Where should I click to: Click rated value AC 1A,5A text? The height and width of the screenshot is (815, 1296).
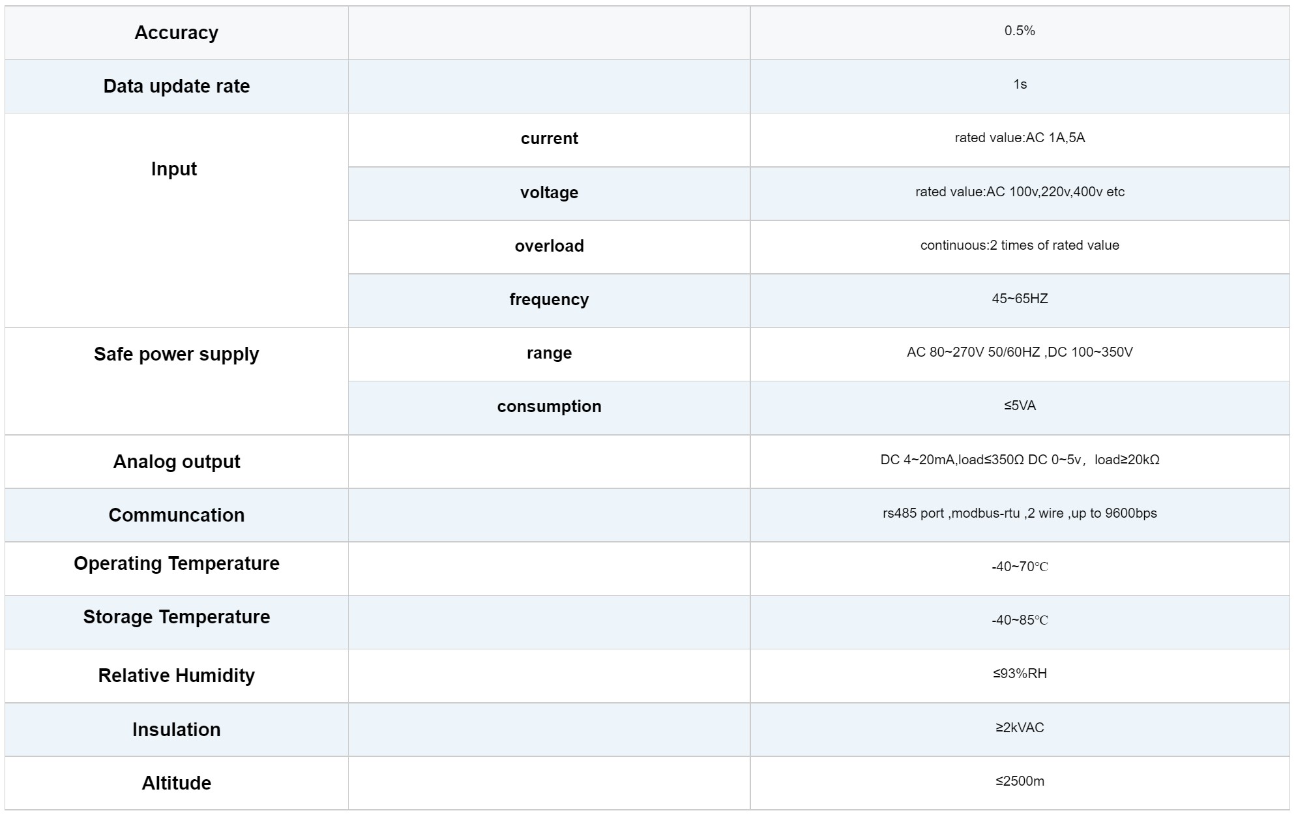tap(1019, 138)
